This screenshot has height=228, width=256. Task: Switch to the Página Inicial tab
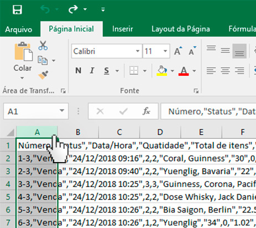pyautogui.click(x=71, y=29)
